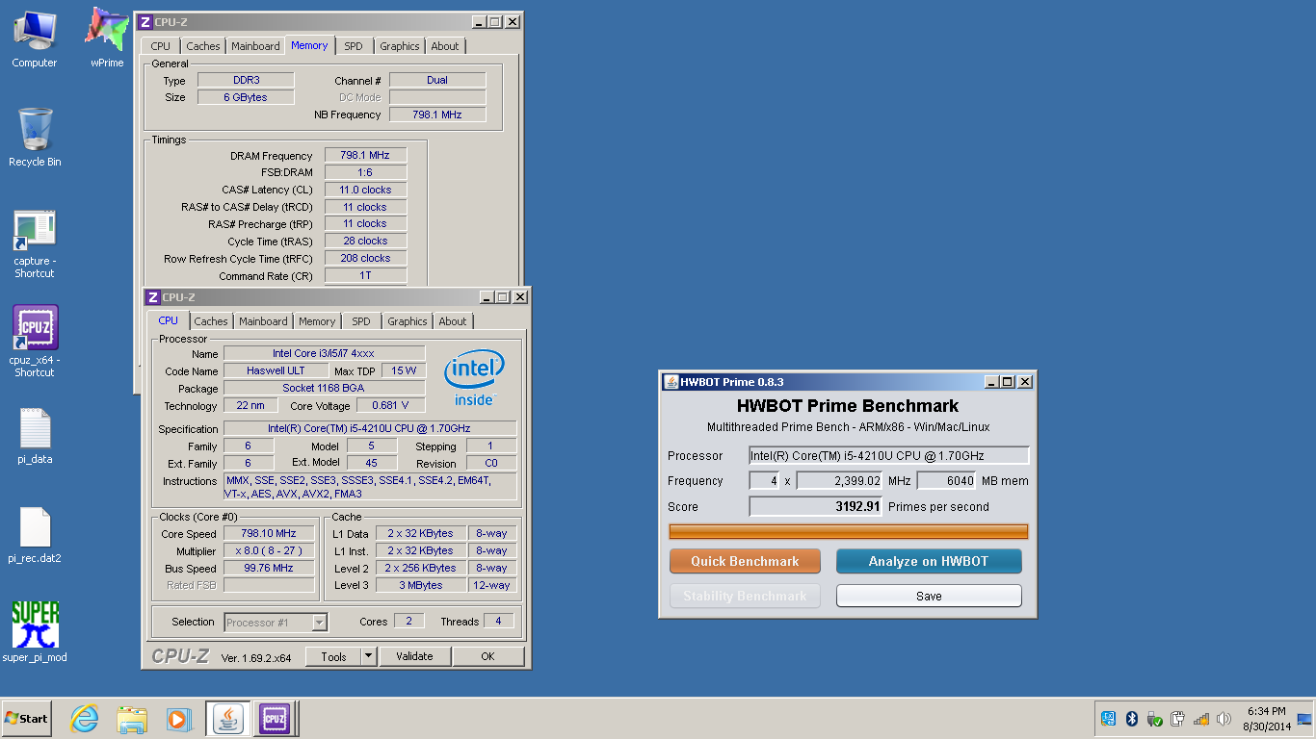Start the Quick Benchmark in HWBOT Prime
The image size is (1316, 739).
[745, 561]
